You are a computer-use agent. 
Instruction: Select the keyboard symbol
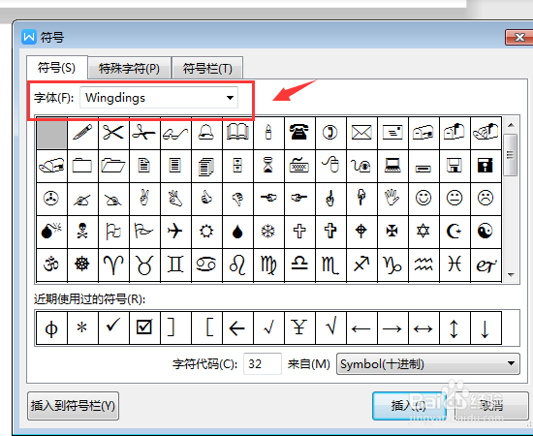click(299, 166)
